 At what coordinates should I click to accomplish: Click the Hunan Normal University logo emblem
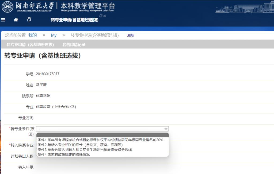click(x=7, y=7)
